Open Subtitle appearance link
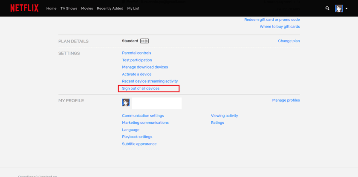 coord(139,144)
